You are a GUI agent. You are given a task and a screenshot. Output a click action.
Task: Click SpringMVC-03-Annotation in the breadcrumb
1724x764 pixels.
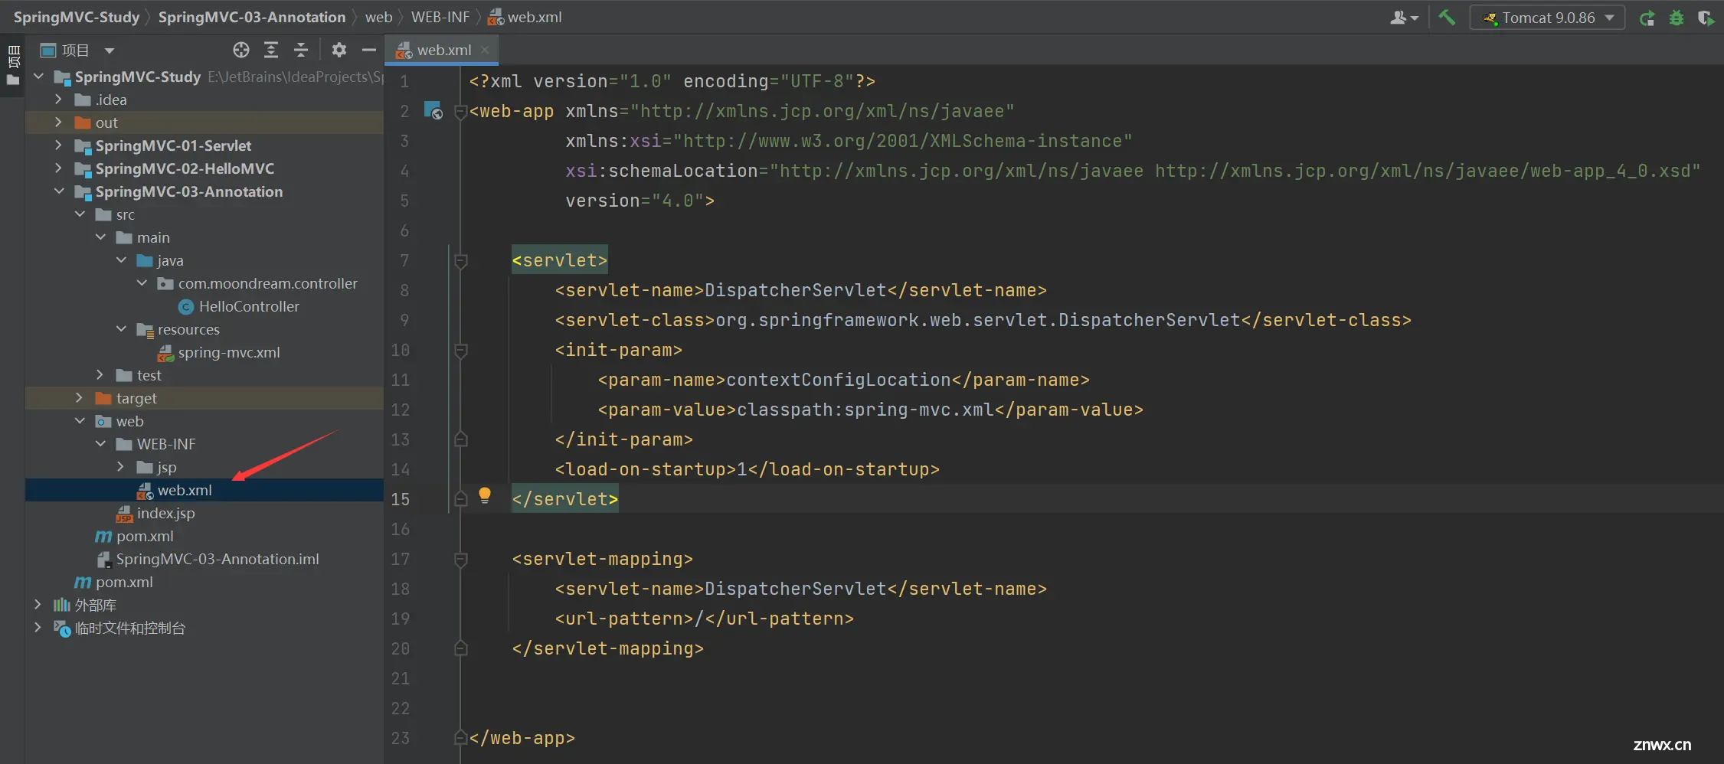[252, 17]
